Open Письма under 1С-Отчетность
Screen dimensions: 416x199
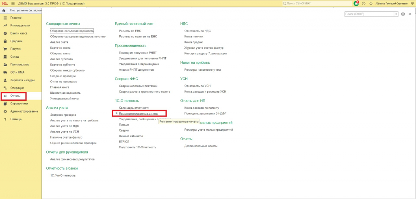pos(124,125)
